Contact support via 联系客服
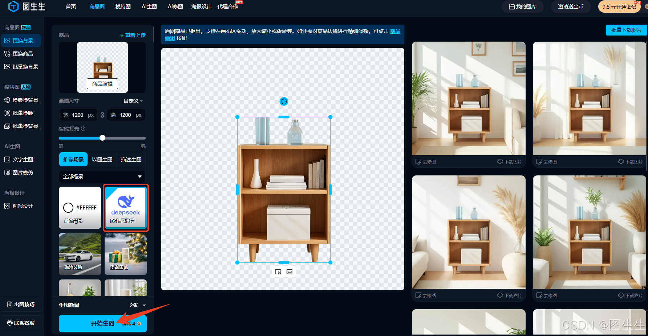The height and width of the screenshot is (336, 648). [21, 323]
